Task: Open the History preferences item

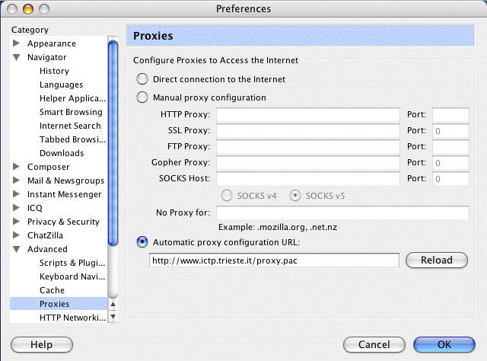Action: (x=54, y=71)
